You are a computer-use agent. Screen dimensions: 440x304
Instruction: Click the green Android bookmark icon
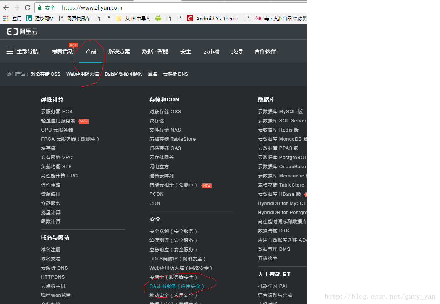[x=158, y=18]
